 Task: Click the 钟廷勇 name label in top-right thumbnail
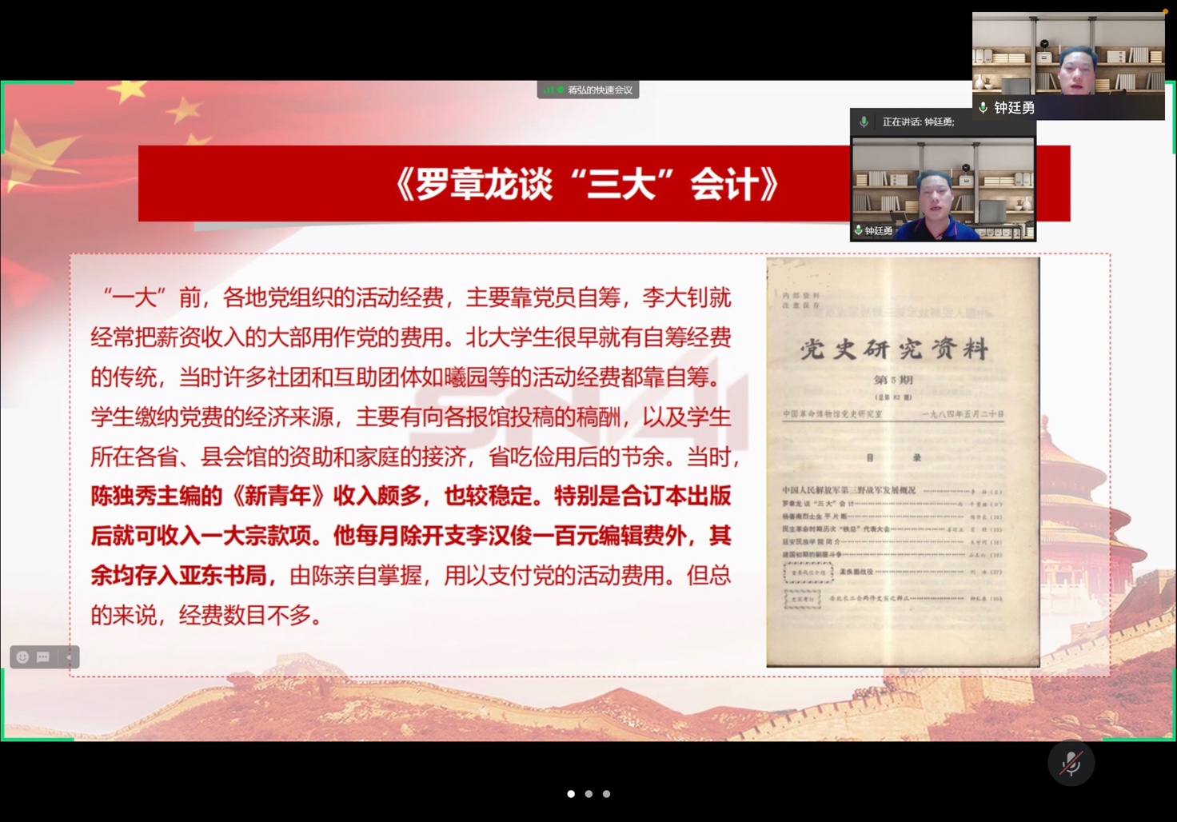point(1014,108)
